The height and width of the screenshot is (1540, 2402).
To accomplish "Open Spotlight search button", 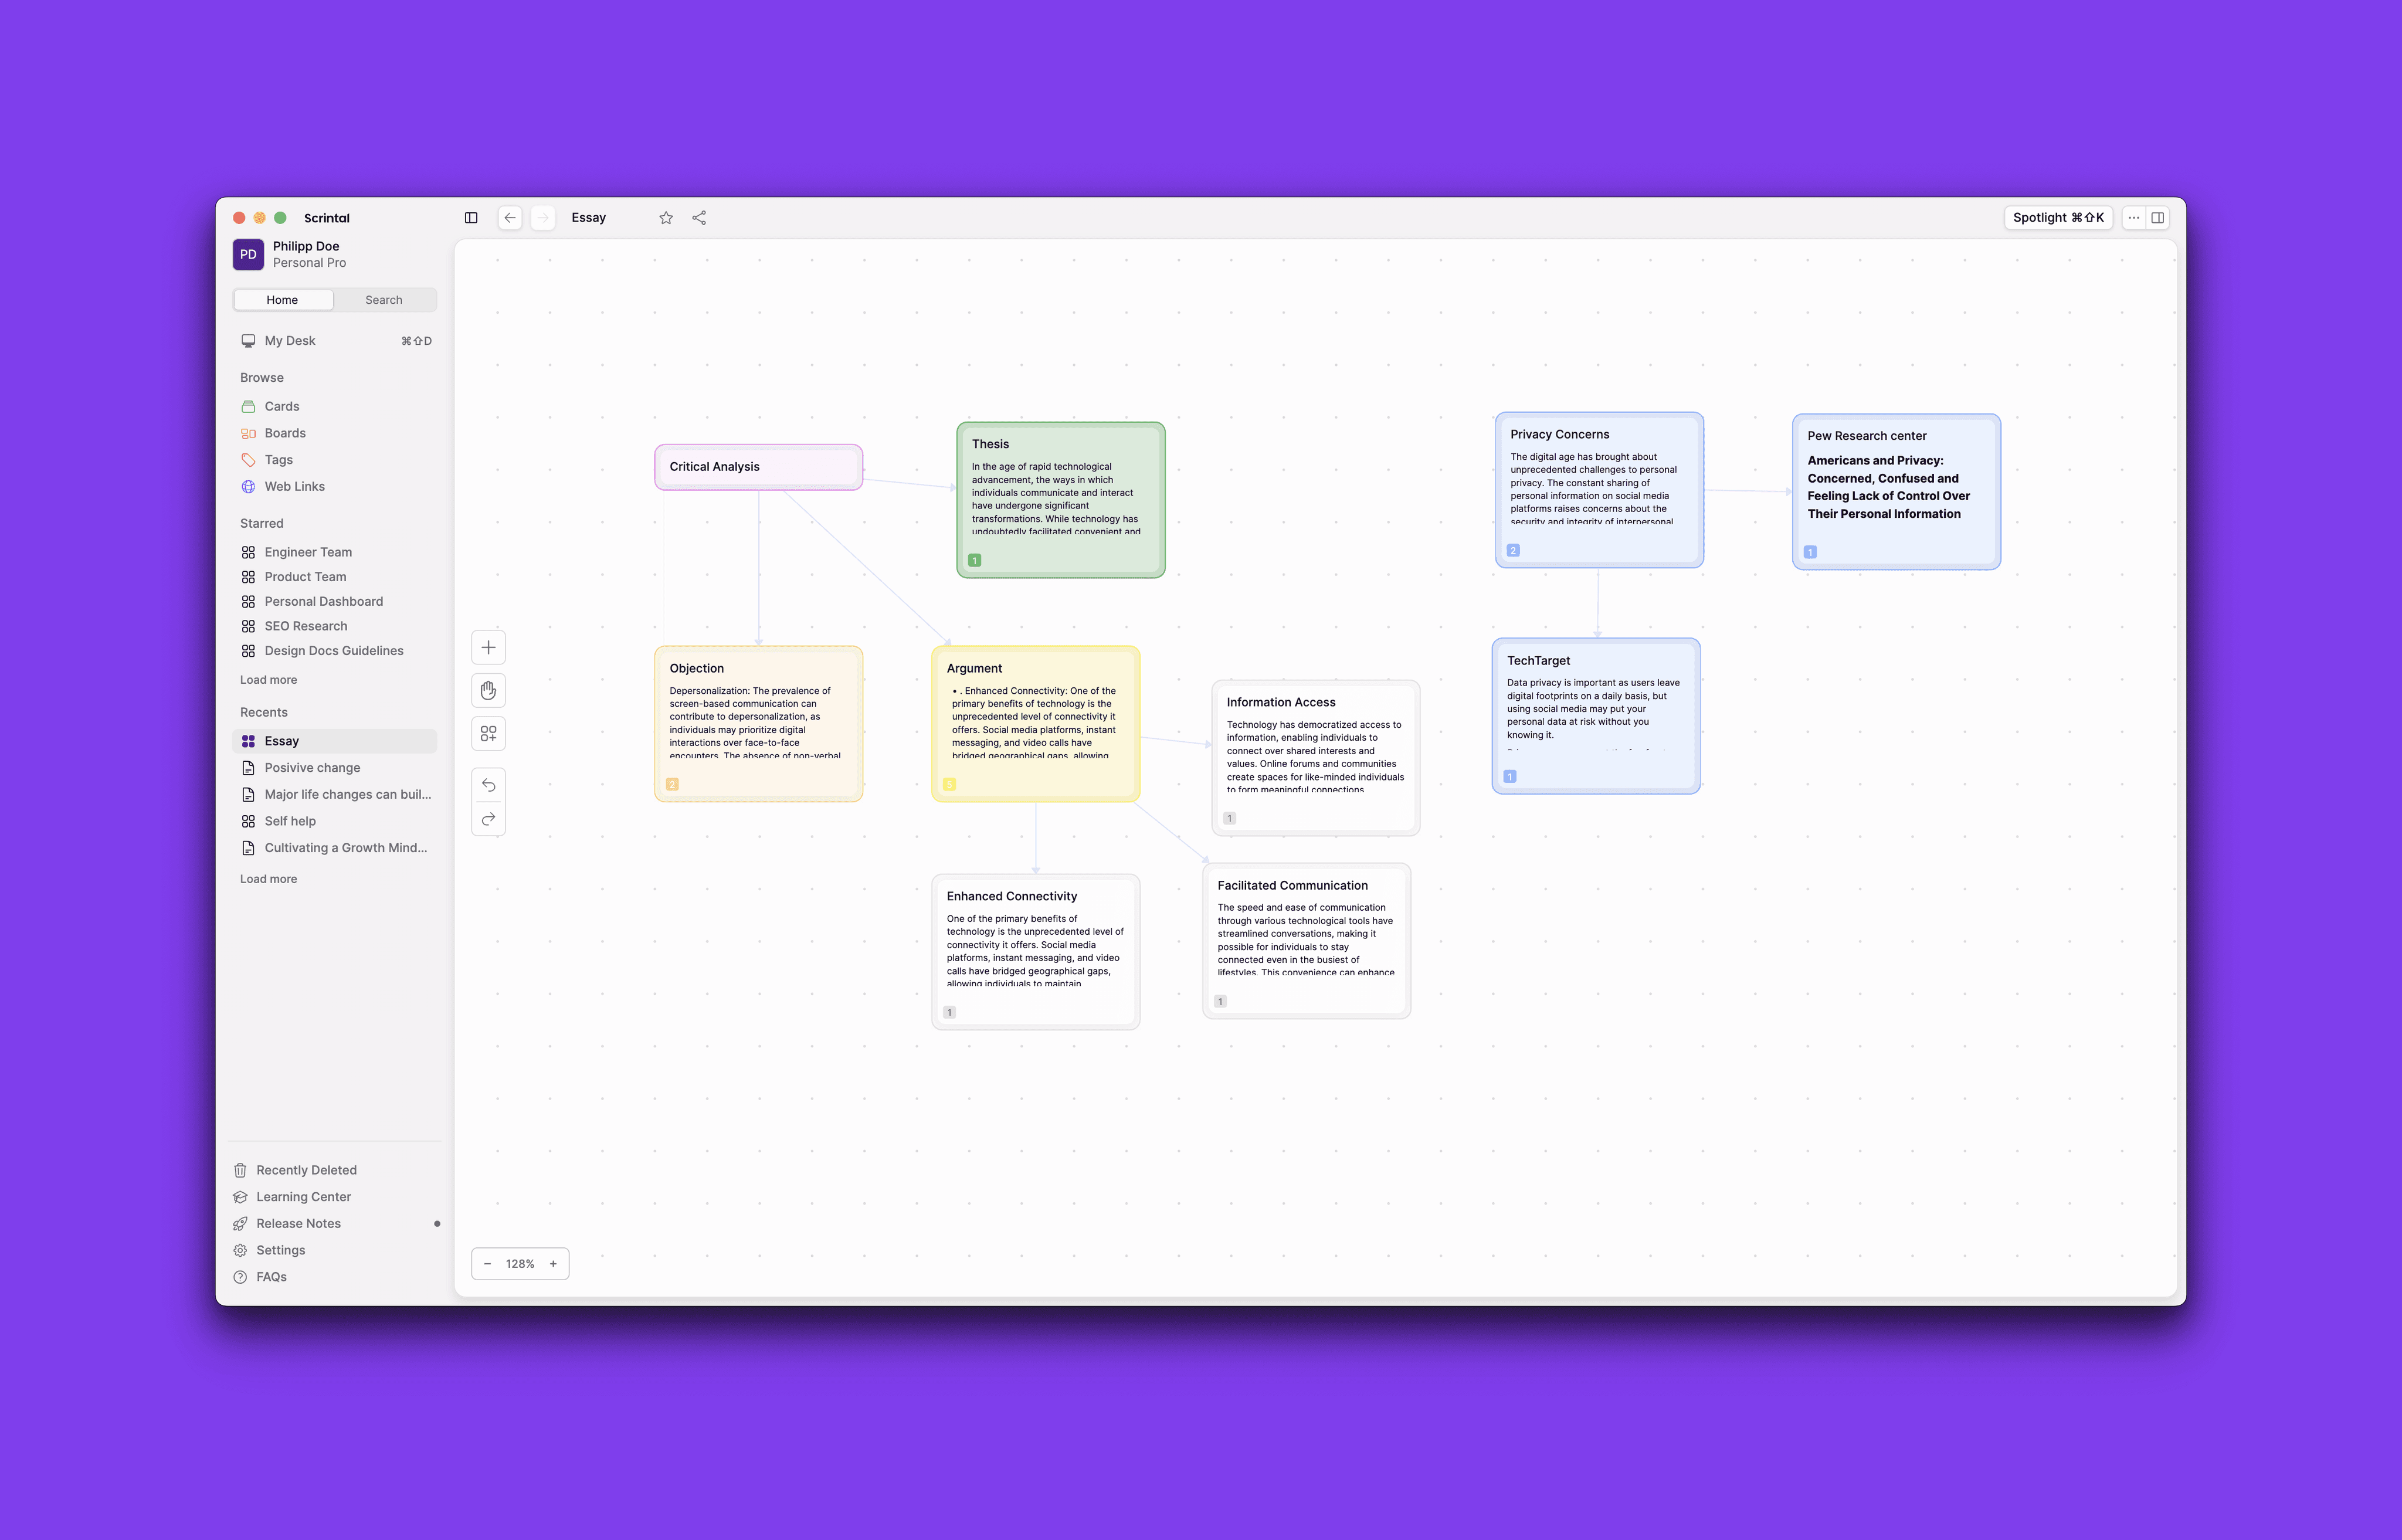I will tap(2057, 218).
